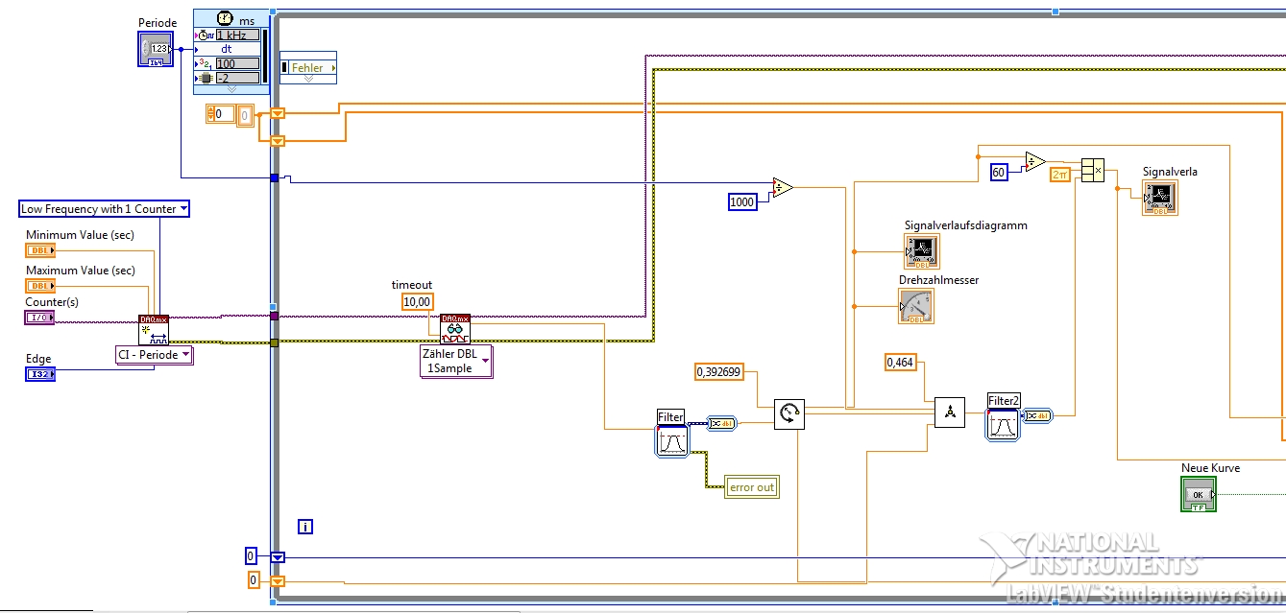Click the Neue Kurve label

coord(1210,468)
